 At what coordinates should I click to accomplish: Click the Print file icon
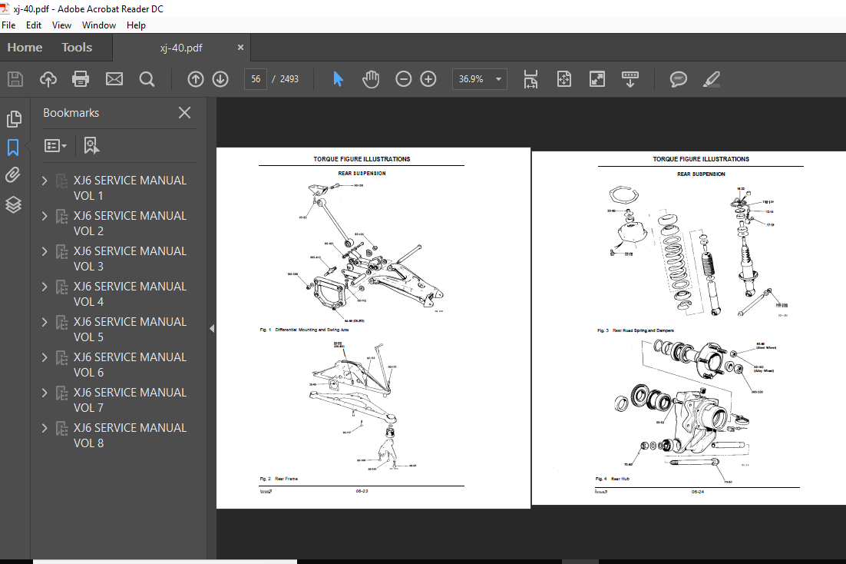point(81,79)
